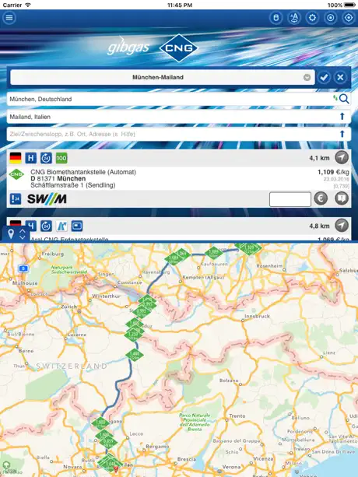The width and height of the screenshot is (358, 477).
Task: Tap the 1,480 price marker on map
Action: (x=134, y=354)
